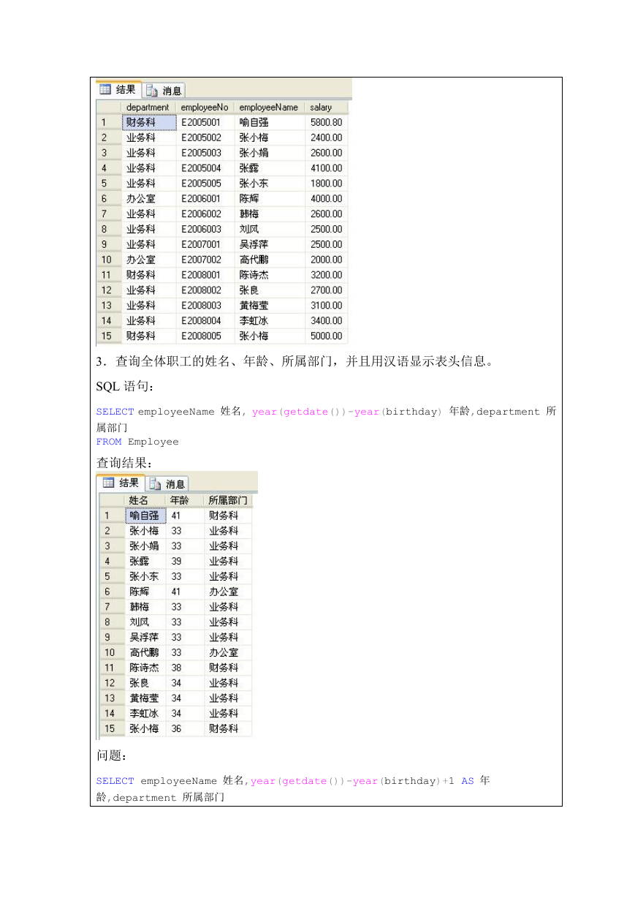Select salary value 2400.00

point(326,137)
